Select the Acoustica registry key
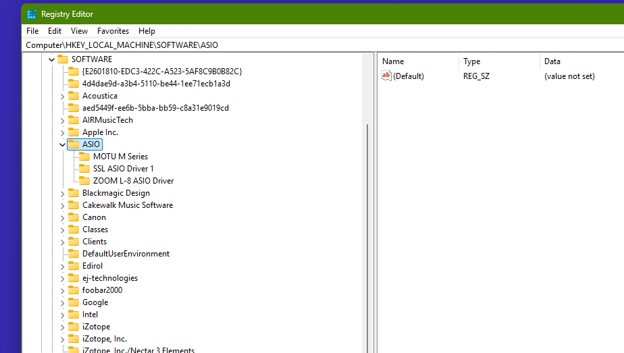The width and height of the screenshot is (624, 353). pos(99,96)
